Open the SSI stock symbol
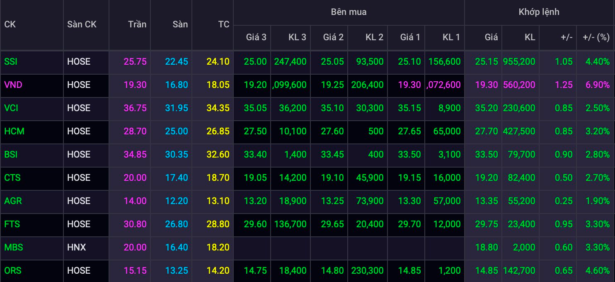This screenshot has height=282, width=615. (11, 62)
